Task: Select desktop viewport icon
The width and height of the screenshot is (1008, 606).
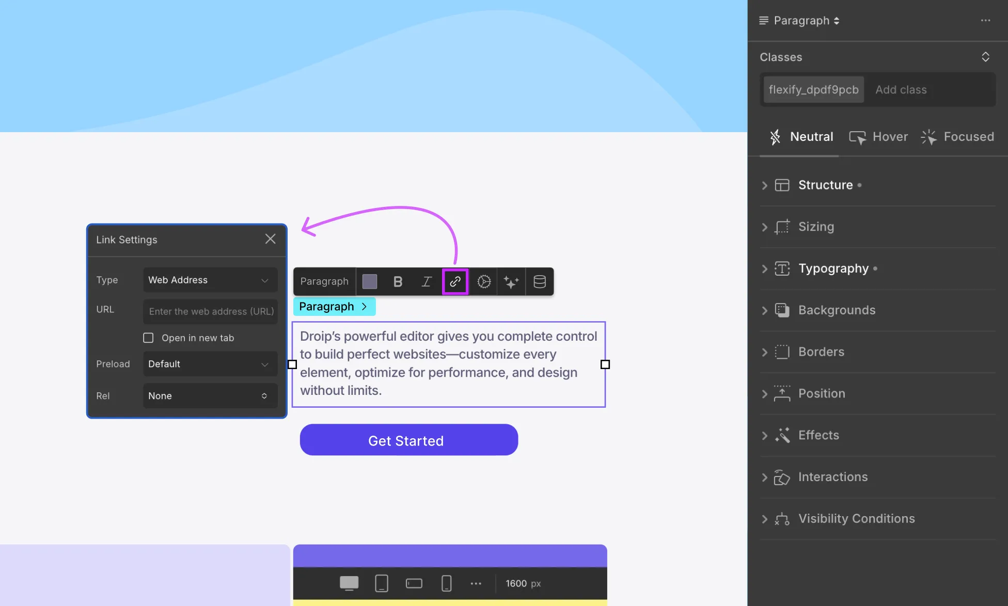Action: point(349,583)
